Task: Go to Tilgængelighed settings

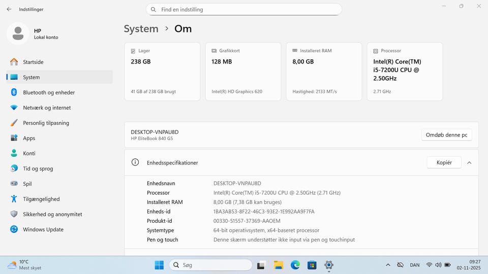Action: point(41,199)
